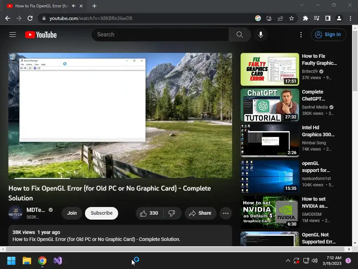
Task: Mute the tab via speaker icon
Action: click(x=73, y=6)
